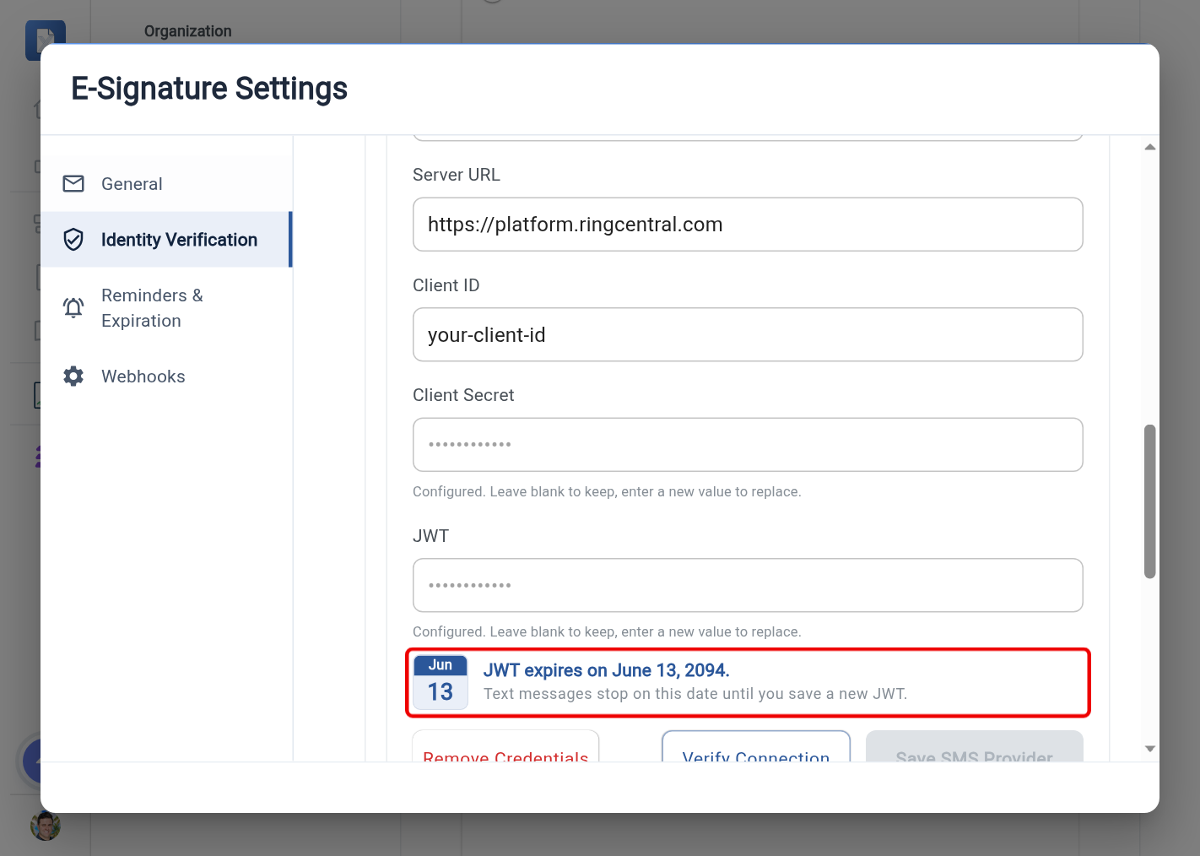1200x856 pixels.
Task: Click the Server URL input field
Action: (748, 225)
